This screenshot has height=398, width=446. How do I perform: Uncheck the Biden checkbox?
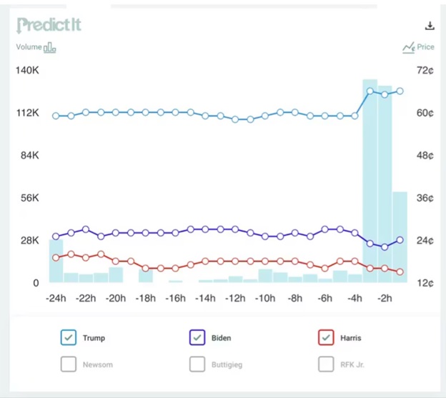coord(197,337)
